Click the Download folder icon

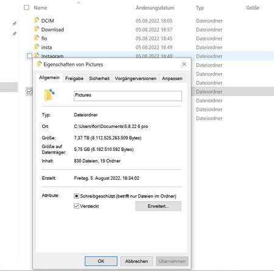tap(37, 29)
